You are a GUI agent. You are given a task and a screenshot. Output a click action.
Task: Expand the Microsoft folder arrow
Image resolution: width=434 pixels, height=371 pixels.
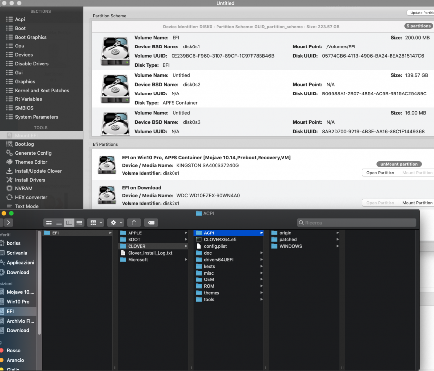[186, 260]
